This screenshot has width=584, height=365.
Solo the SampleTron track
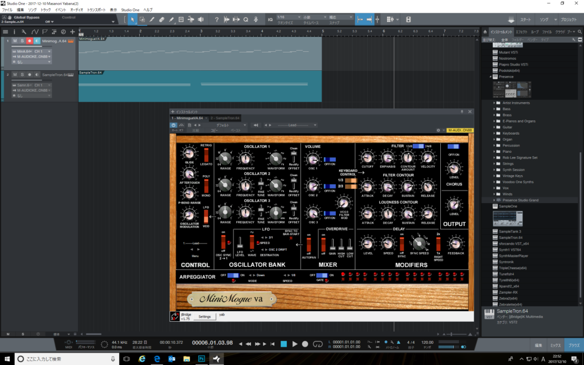pos(22,75)
